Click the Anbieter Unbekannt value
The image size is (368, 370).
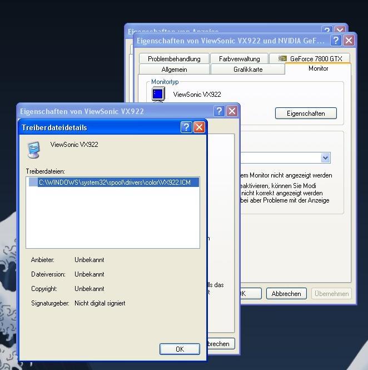(89, 260)
